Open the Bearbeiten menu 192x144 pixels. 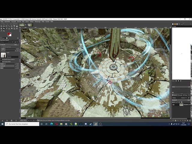click(7, 22)
